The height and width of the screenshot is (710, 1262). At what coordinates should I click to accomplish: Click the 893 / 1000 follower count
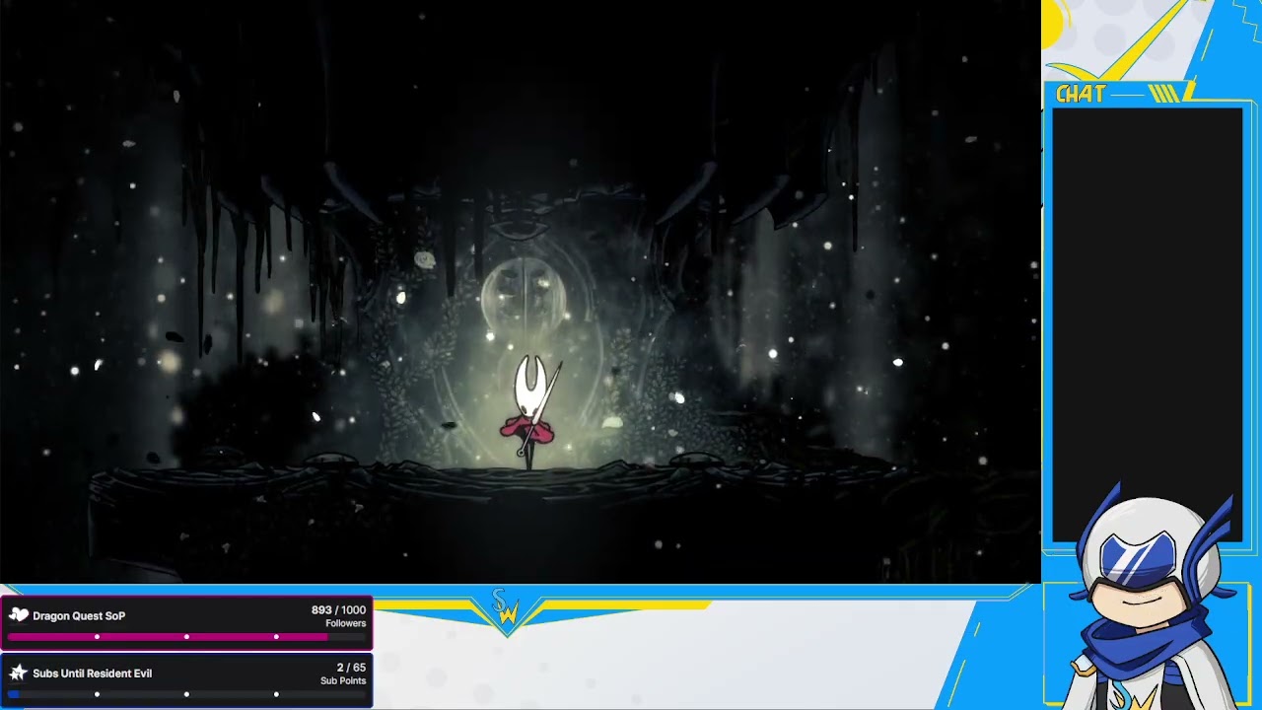click(x=338, y=610)
